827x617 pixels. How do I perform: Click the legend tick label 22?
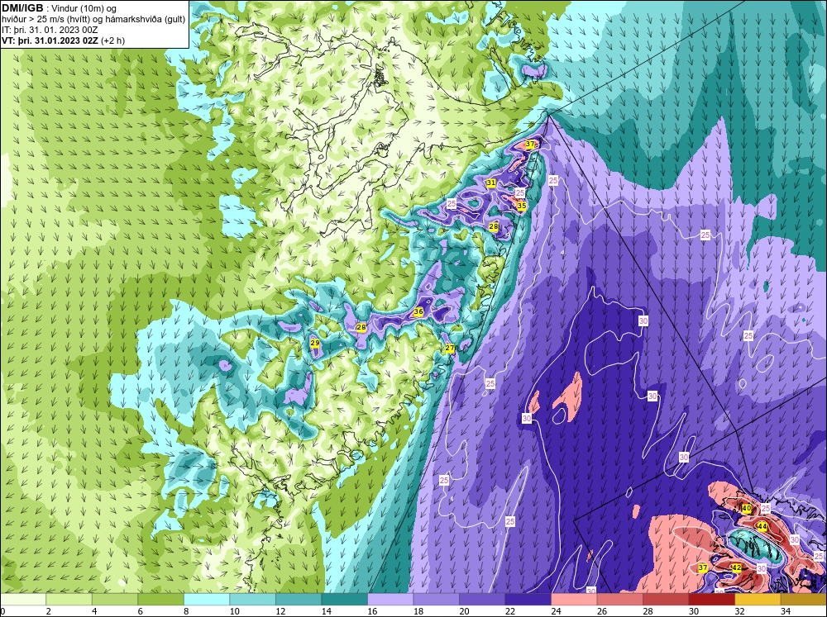[x=510, y=611]
